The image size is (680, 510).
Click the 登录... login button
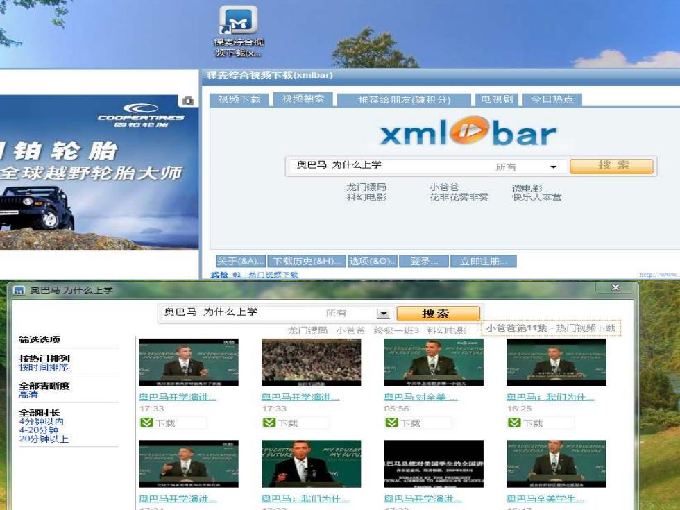coord(423,261)
